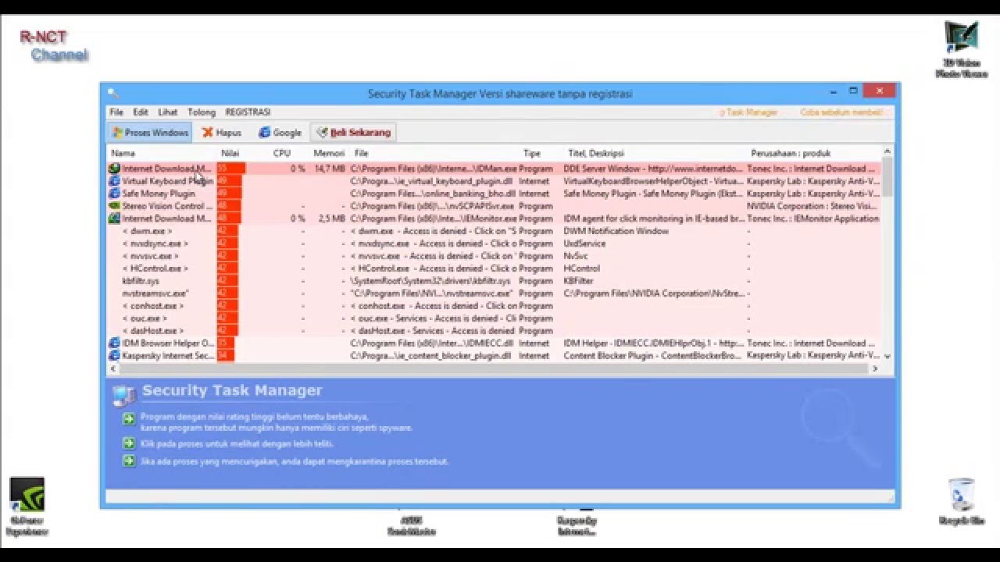
Task: Select the '< nvxdsync.exe >' process row
Action: coord(494,244)
